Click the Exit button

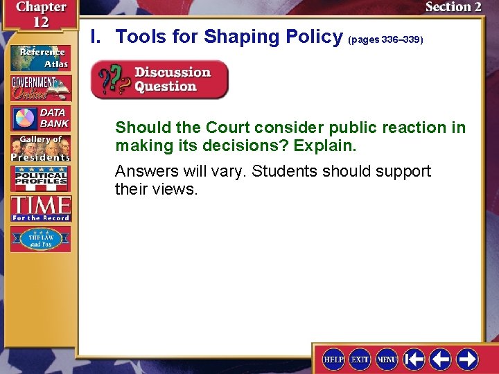[x=360, y=359]
